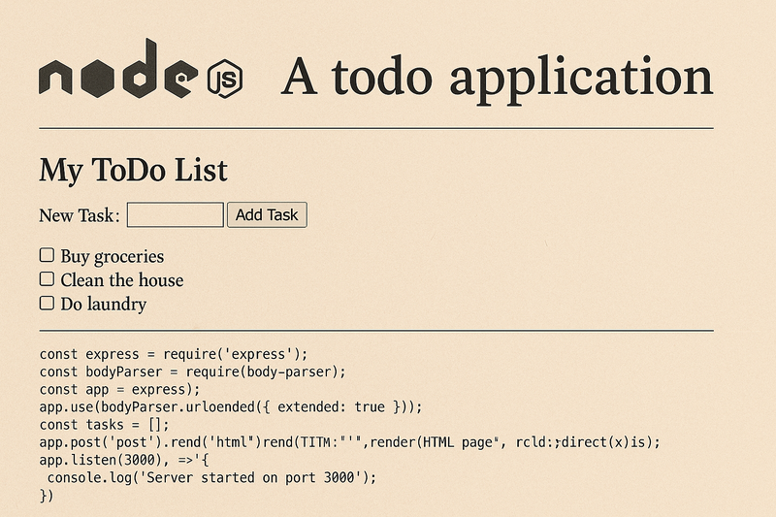Click the Add Task button

click(x=268, y=214)
